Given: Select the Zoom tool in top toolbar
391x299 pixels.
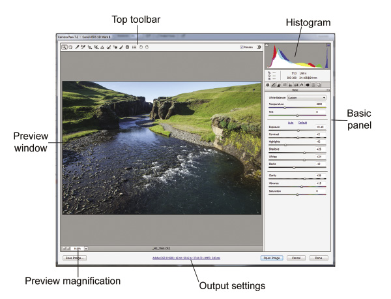Looking at the screenshot, I should tap(65, 47).
